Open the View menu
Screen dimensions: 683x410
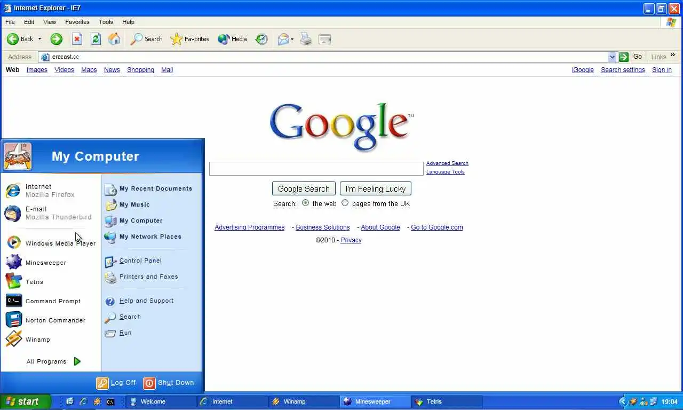(50, 22)
